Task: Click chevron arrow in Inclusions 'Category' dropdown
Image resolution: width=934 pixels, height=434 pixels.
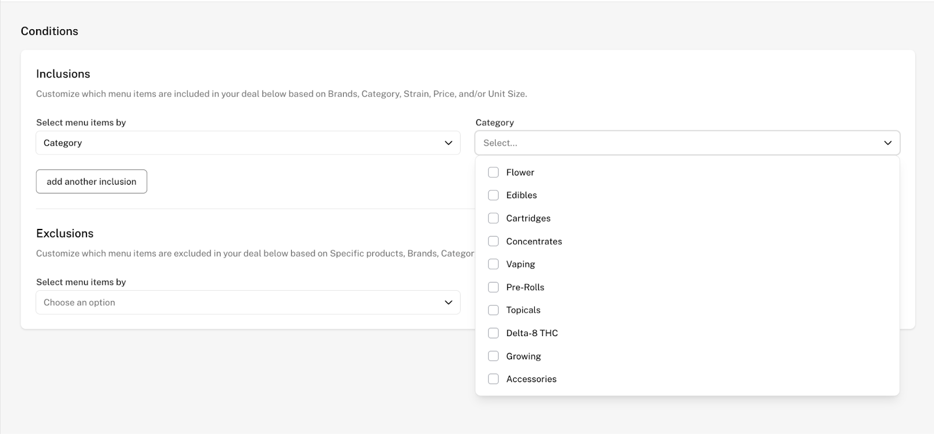Action: click(448, 143)
